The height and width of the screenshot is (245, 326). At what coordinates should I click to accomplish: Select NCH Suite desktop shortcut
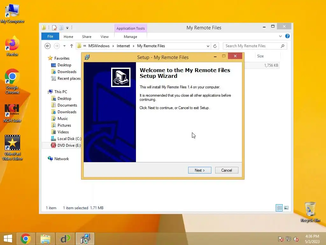pos(12,113)
